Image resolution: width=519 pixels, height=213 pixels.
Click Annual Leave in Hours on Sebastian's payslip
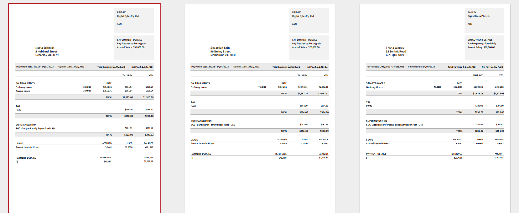202,143
